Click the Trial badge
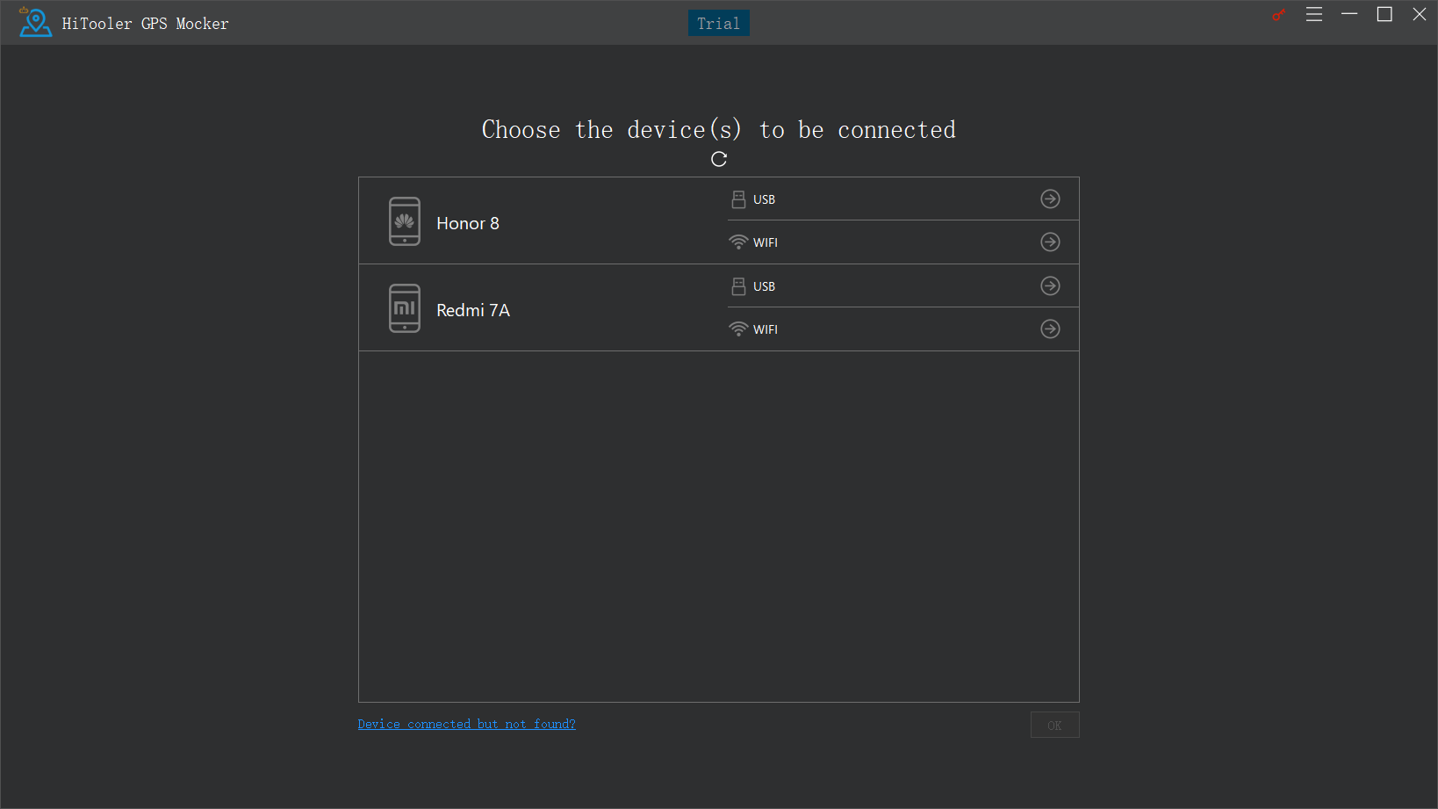The width and height of the screenshot is (1438, 809). coord(718,24)
